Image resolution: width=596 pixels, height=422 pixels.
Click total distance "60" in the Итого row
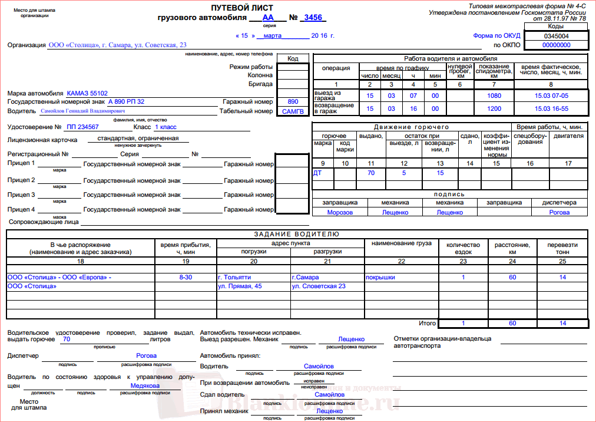[512, 324]
